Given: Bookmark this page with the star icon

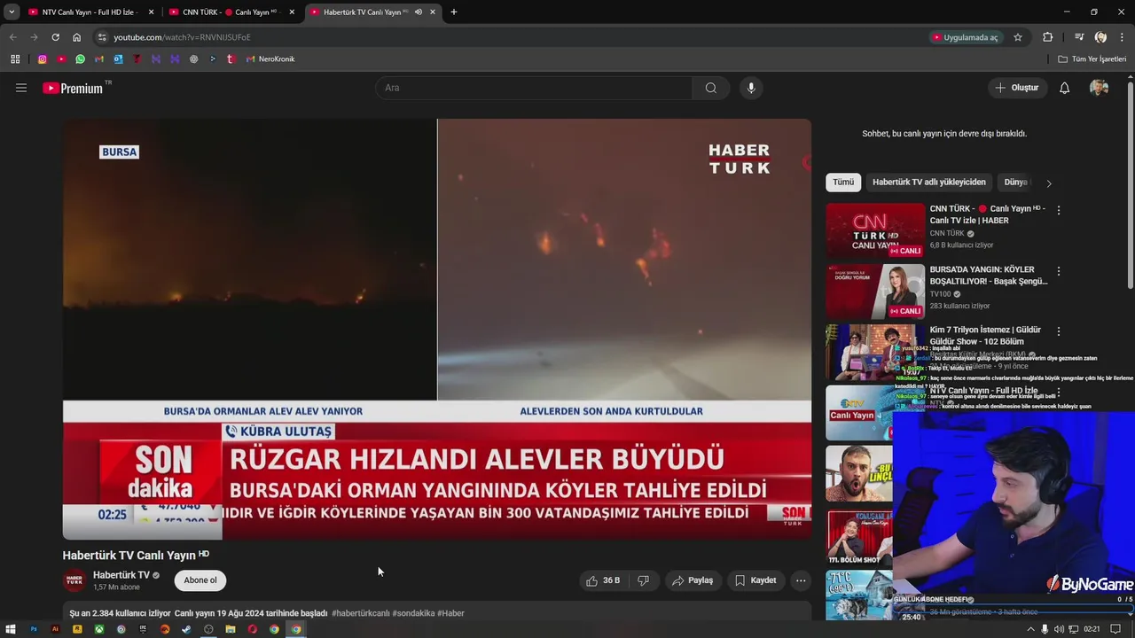Looking at the screenshot, I should [1018, 37].
